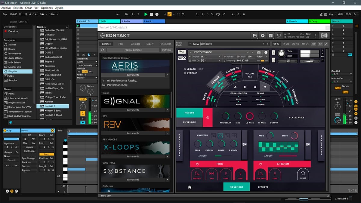Click the Reset button in Aeris sequencer section
The width and height of the screenshot is (361, 203).
point(303,174)
